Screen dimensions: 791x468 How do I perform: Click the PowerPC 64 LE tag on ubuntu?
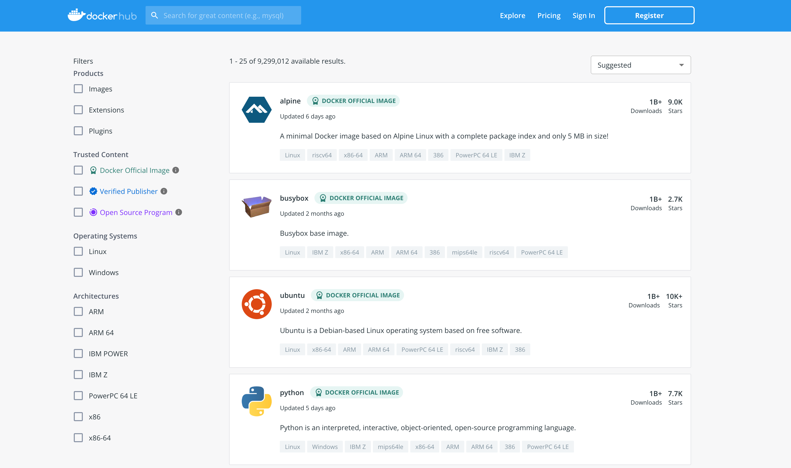[x=422, y=349]
